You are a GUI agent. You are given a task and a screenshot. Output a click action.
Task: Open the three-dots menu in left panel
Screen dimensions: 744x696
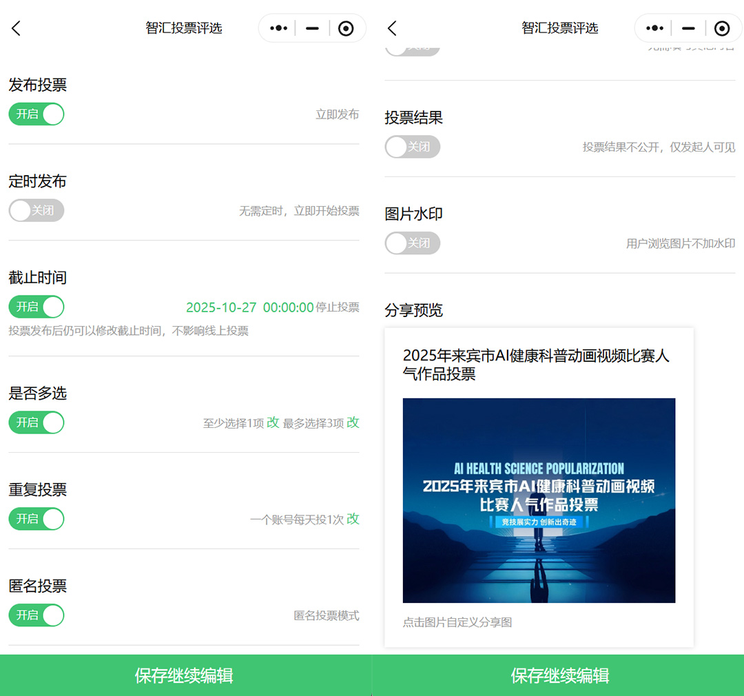pos(278,28)
